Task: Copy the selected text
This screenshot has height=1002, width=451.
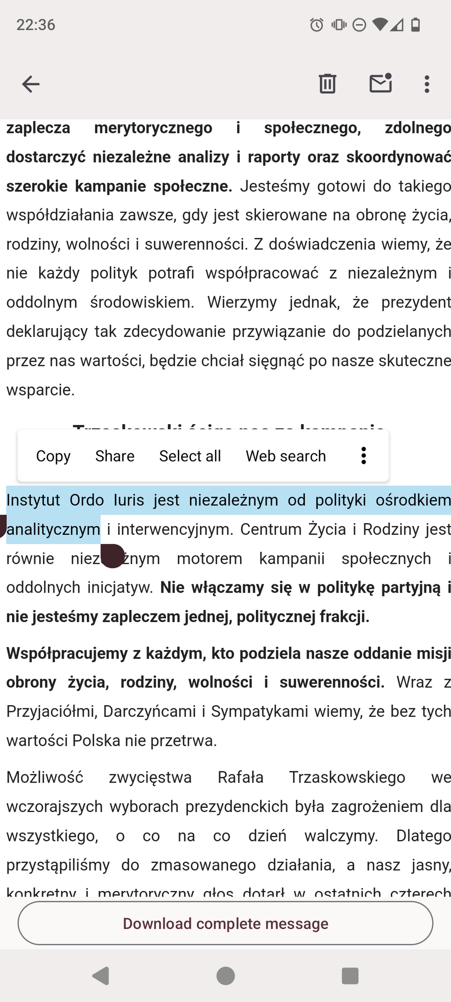Action: 53,456
